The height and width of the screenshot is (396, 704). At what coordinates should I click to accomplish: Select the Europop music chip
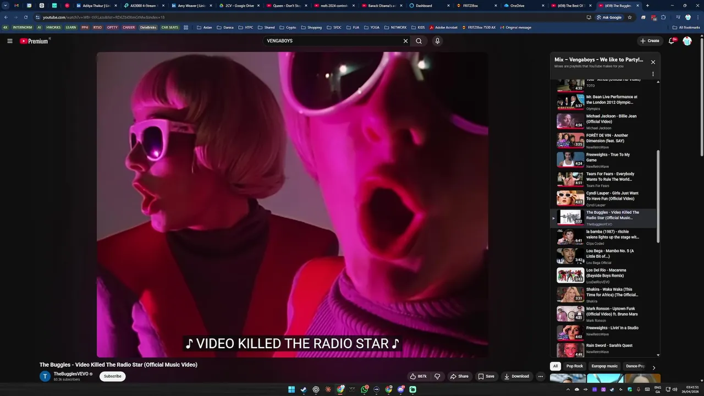click(x=604, y=366)
